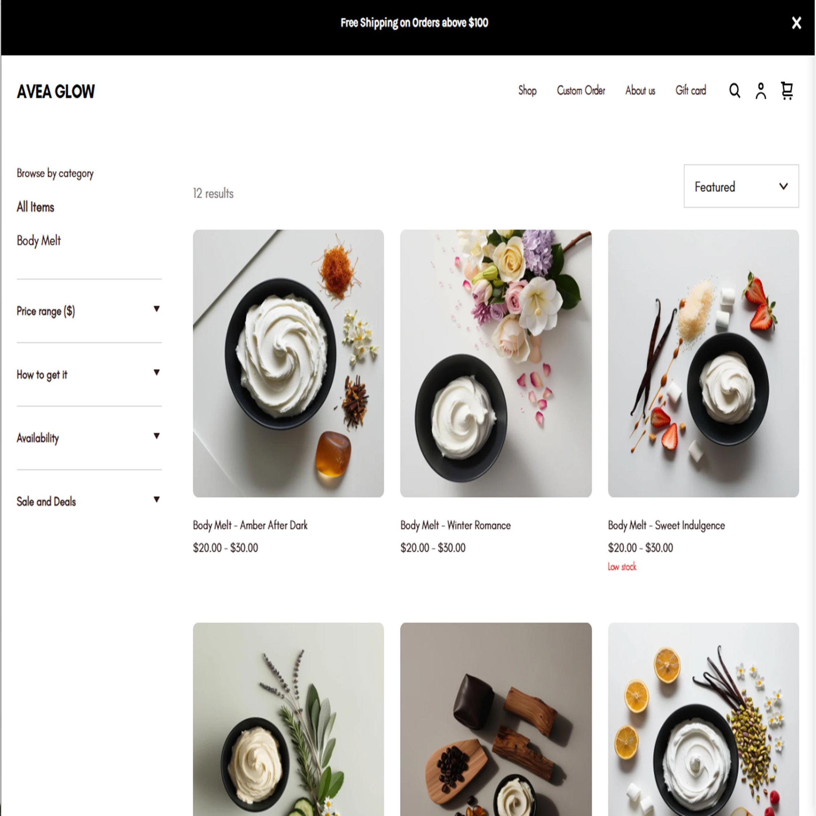Open Winter Romance product image
This screenshot has width=816, height=816.
coord(496,363)
